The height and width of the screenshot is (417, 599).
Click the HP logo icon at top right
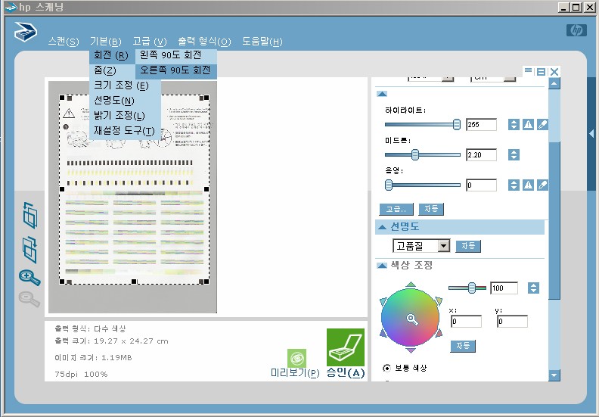point(576,30)
